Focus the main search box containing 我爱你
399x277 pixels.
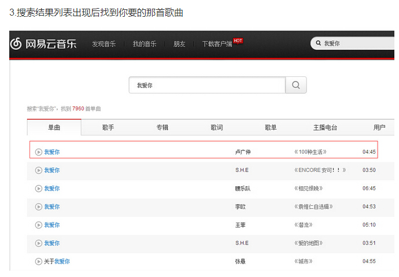coord(207,85)
